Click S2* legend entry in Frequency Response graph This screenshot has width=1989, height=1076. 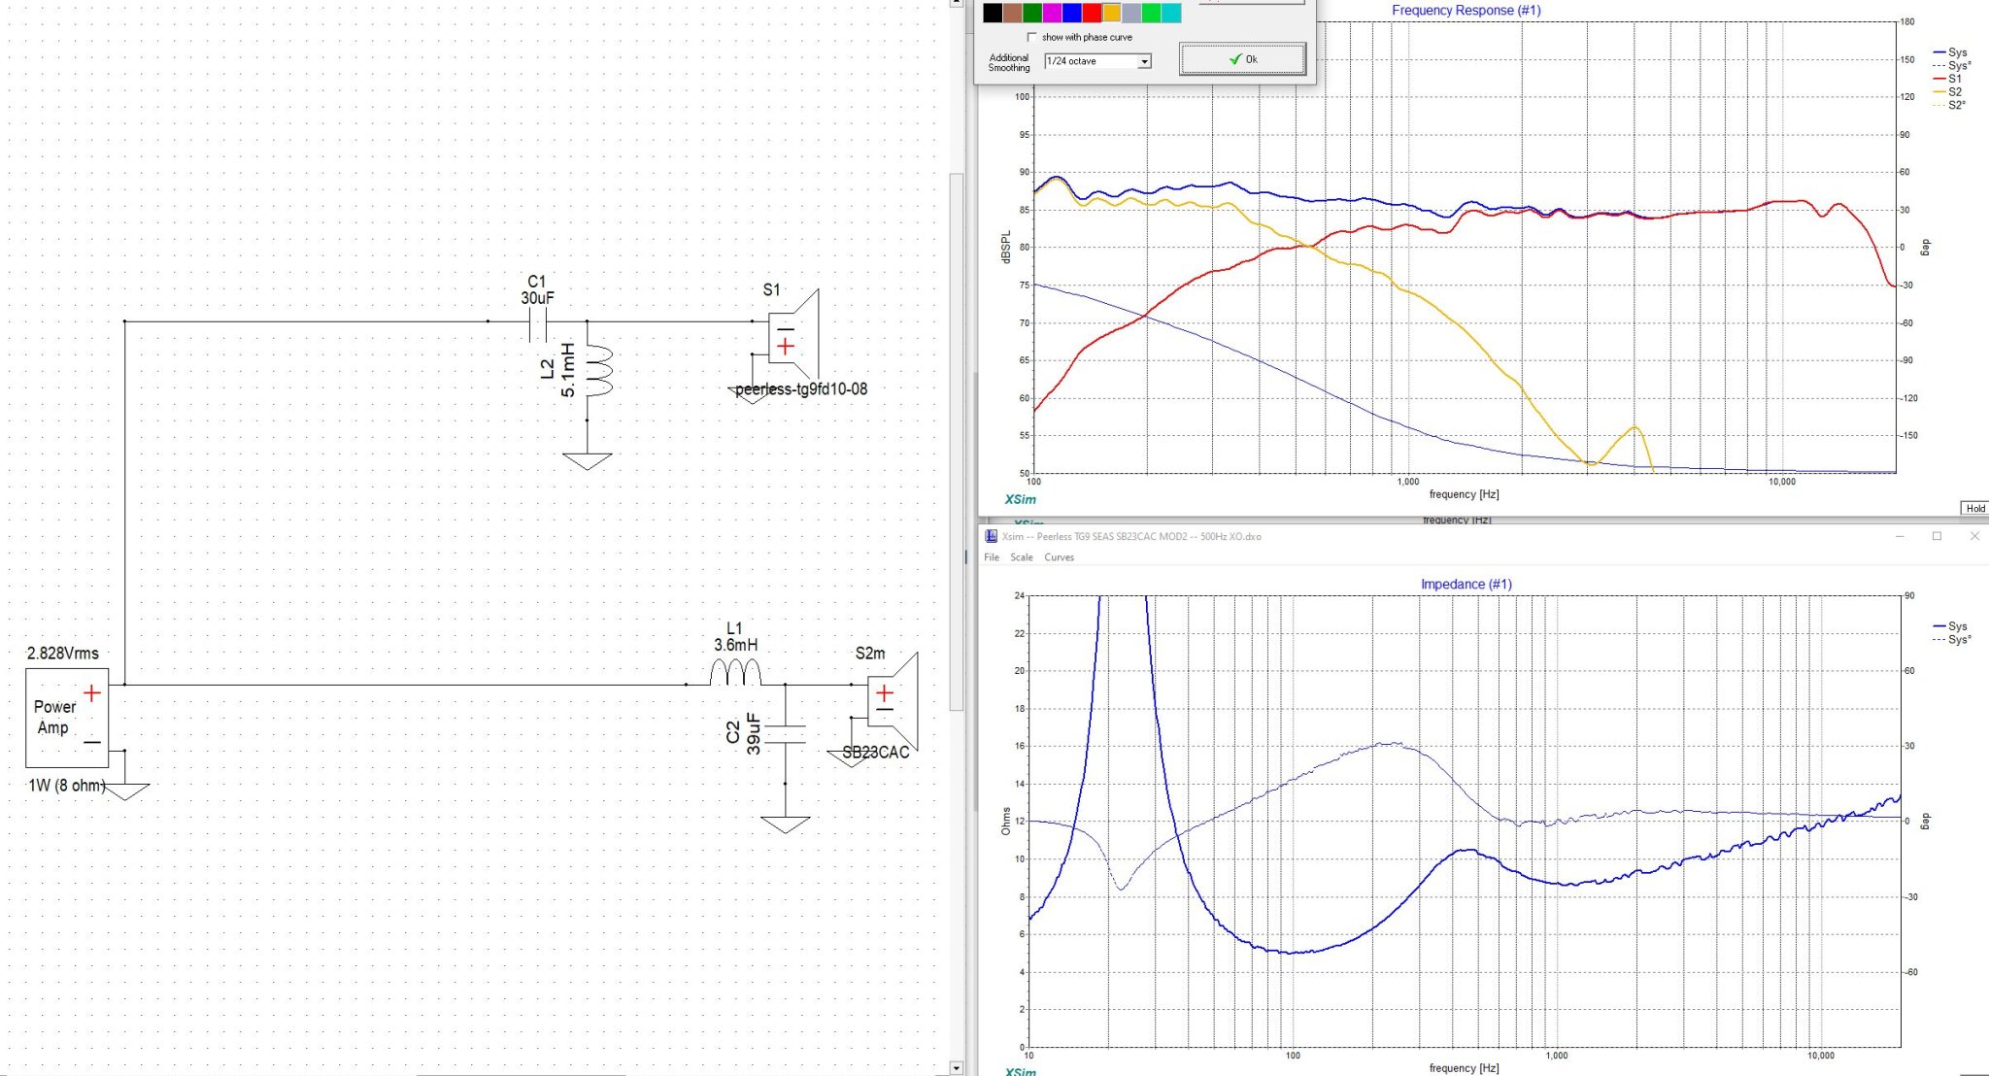point(1949,105)
